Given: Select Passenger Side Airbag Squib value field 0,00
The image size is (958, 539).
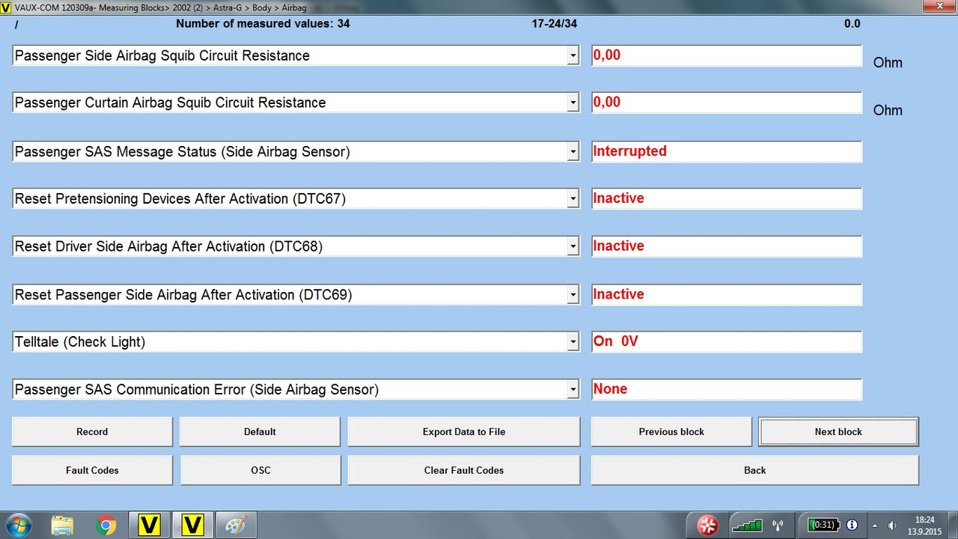Looking at the screenshot, I should pos(727,55).
